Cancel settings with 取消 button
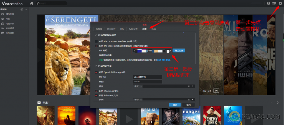This screenshot has height=125, width=284. [189, 105]
